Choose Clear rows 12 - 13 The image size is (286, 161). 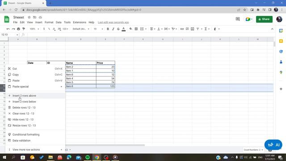[x=35, y=114]
